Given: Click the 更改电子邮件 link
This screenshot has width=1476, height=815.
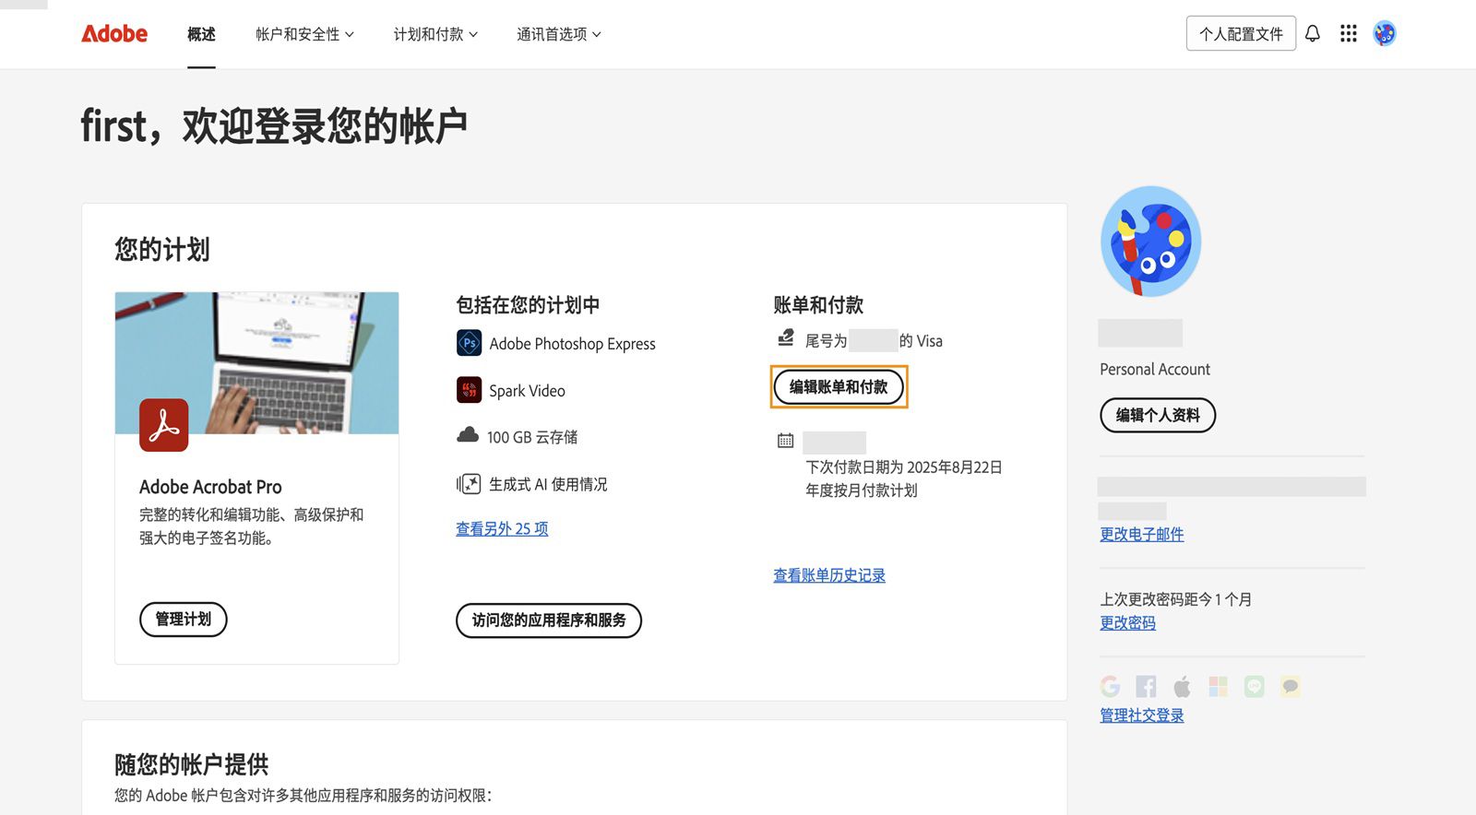Looking at the screenshot, I should click(x=1141, y=534).
